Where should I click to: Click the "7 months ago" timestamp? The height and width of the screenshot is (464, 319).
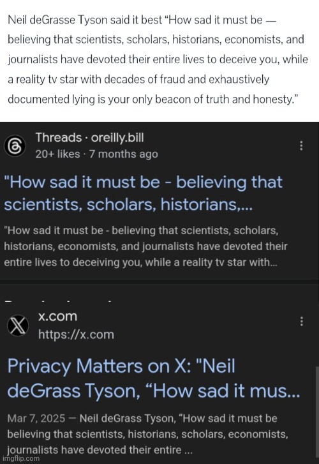[x=123, y=154]
